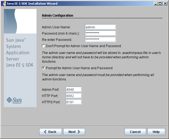Screen dimensions: 169x139
Task: Focus the Password (min 8 chars.) field
Action: click(x=100, y=33)
